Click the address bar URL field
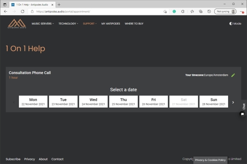Image resolution: width=247 pixels, height=164 pixels. (97, 12)
